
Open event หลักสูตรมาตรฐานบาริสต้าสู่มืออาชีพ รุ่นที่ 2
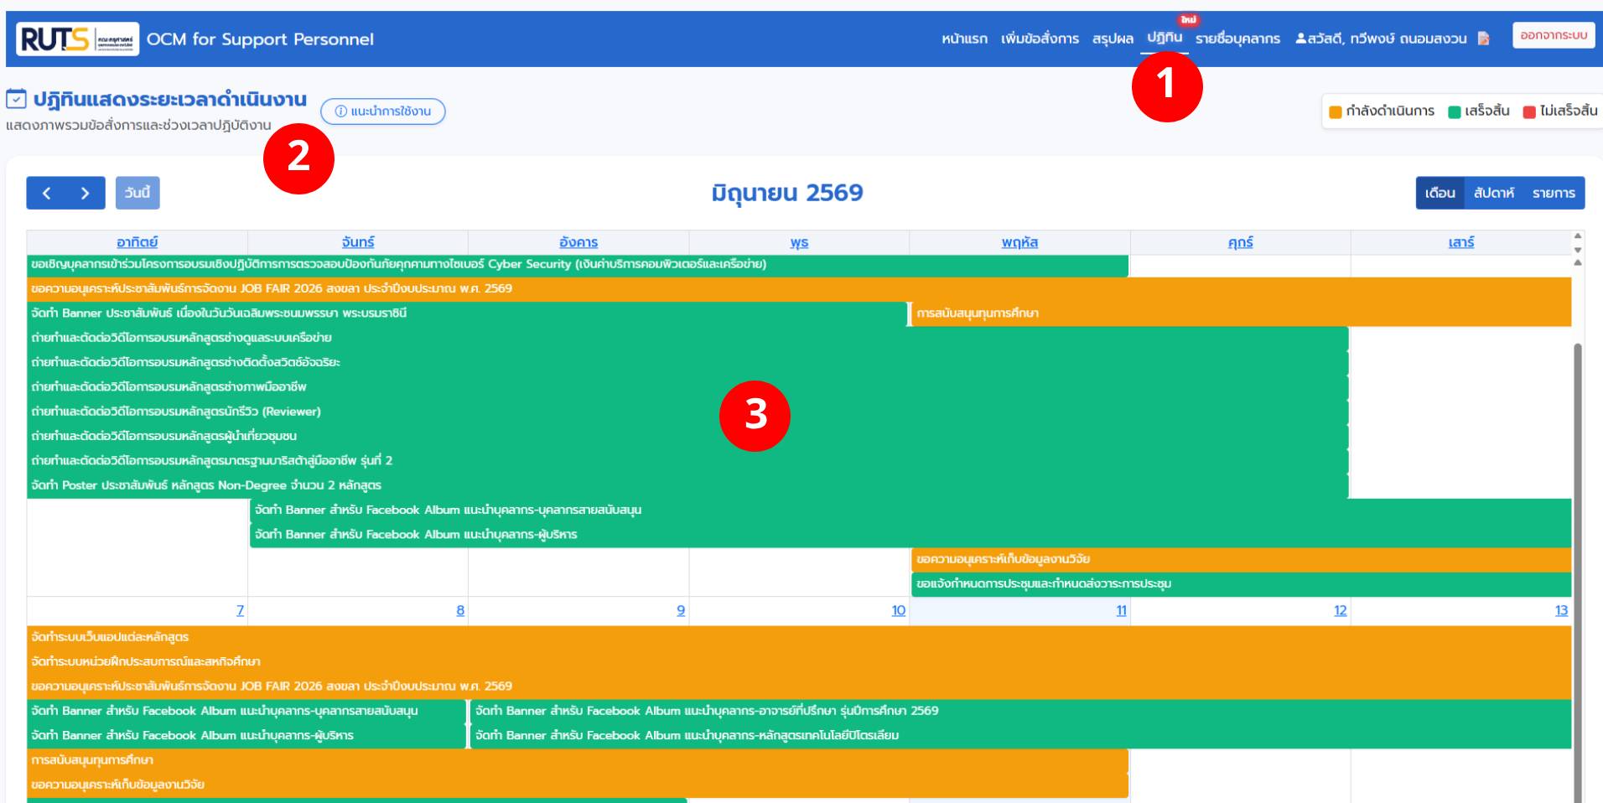(687, 460)
